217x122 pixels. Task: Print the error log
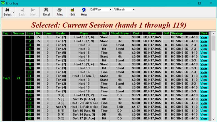point(60,12)
